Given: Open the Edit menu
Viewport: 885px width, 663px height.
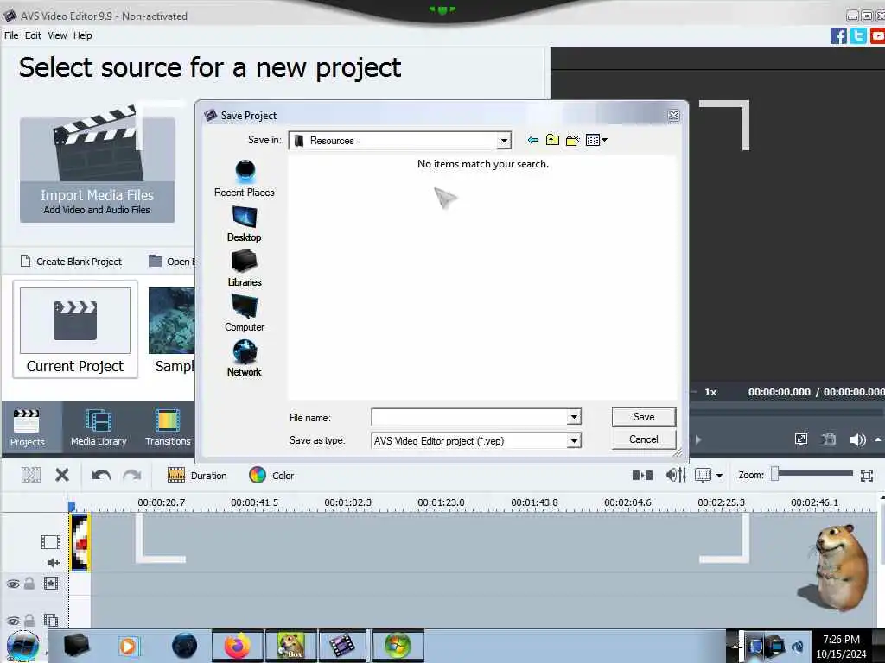Looking at the screenshot, I should click(33, 35).
